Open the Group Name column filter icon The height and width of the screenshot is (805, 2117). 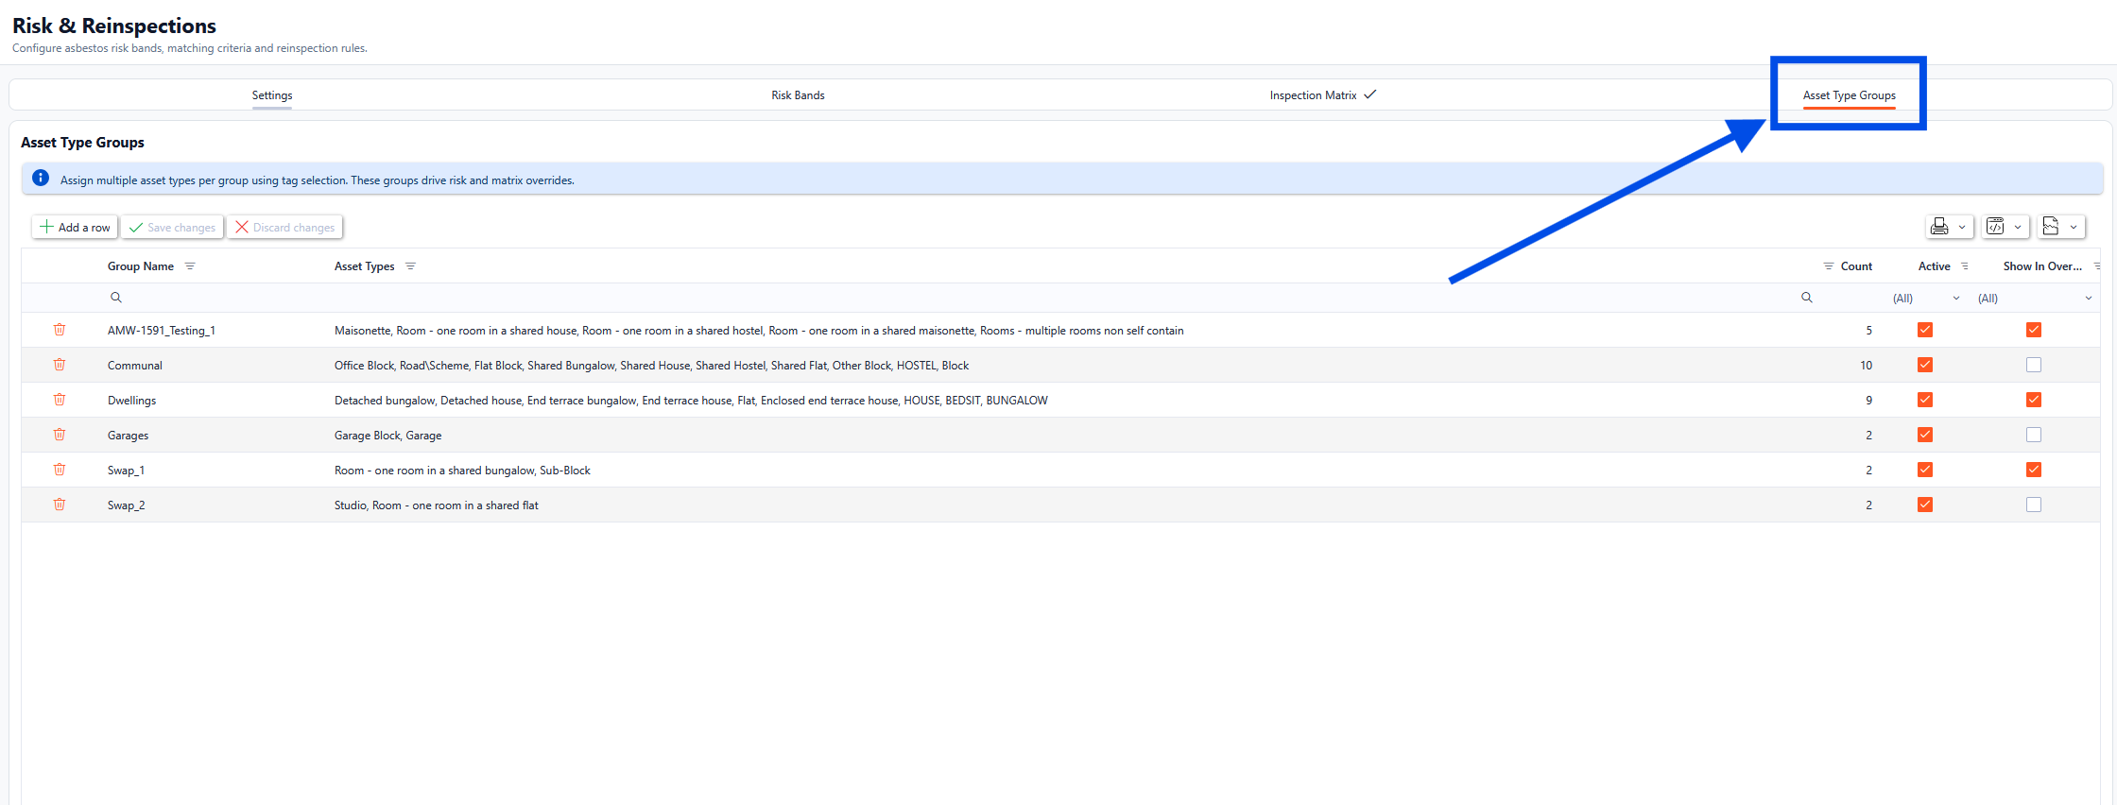(190, 266)
